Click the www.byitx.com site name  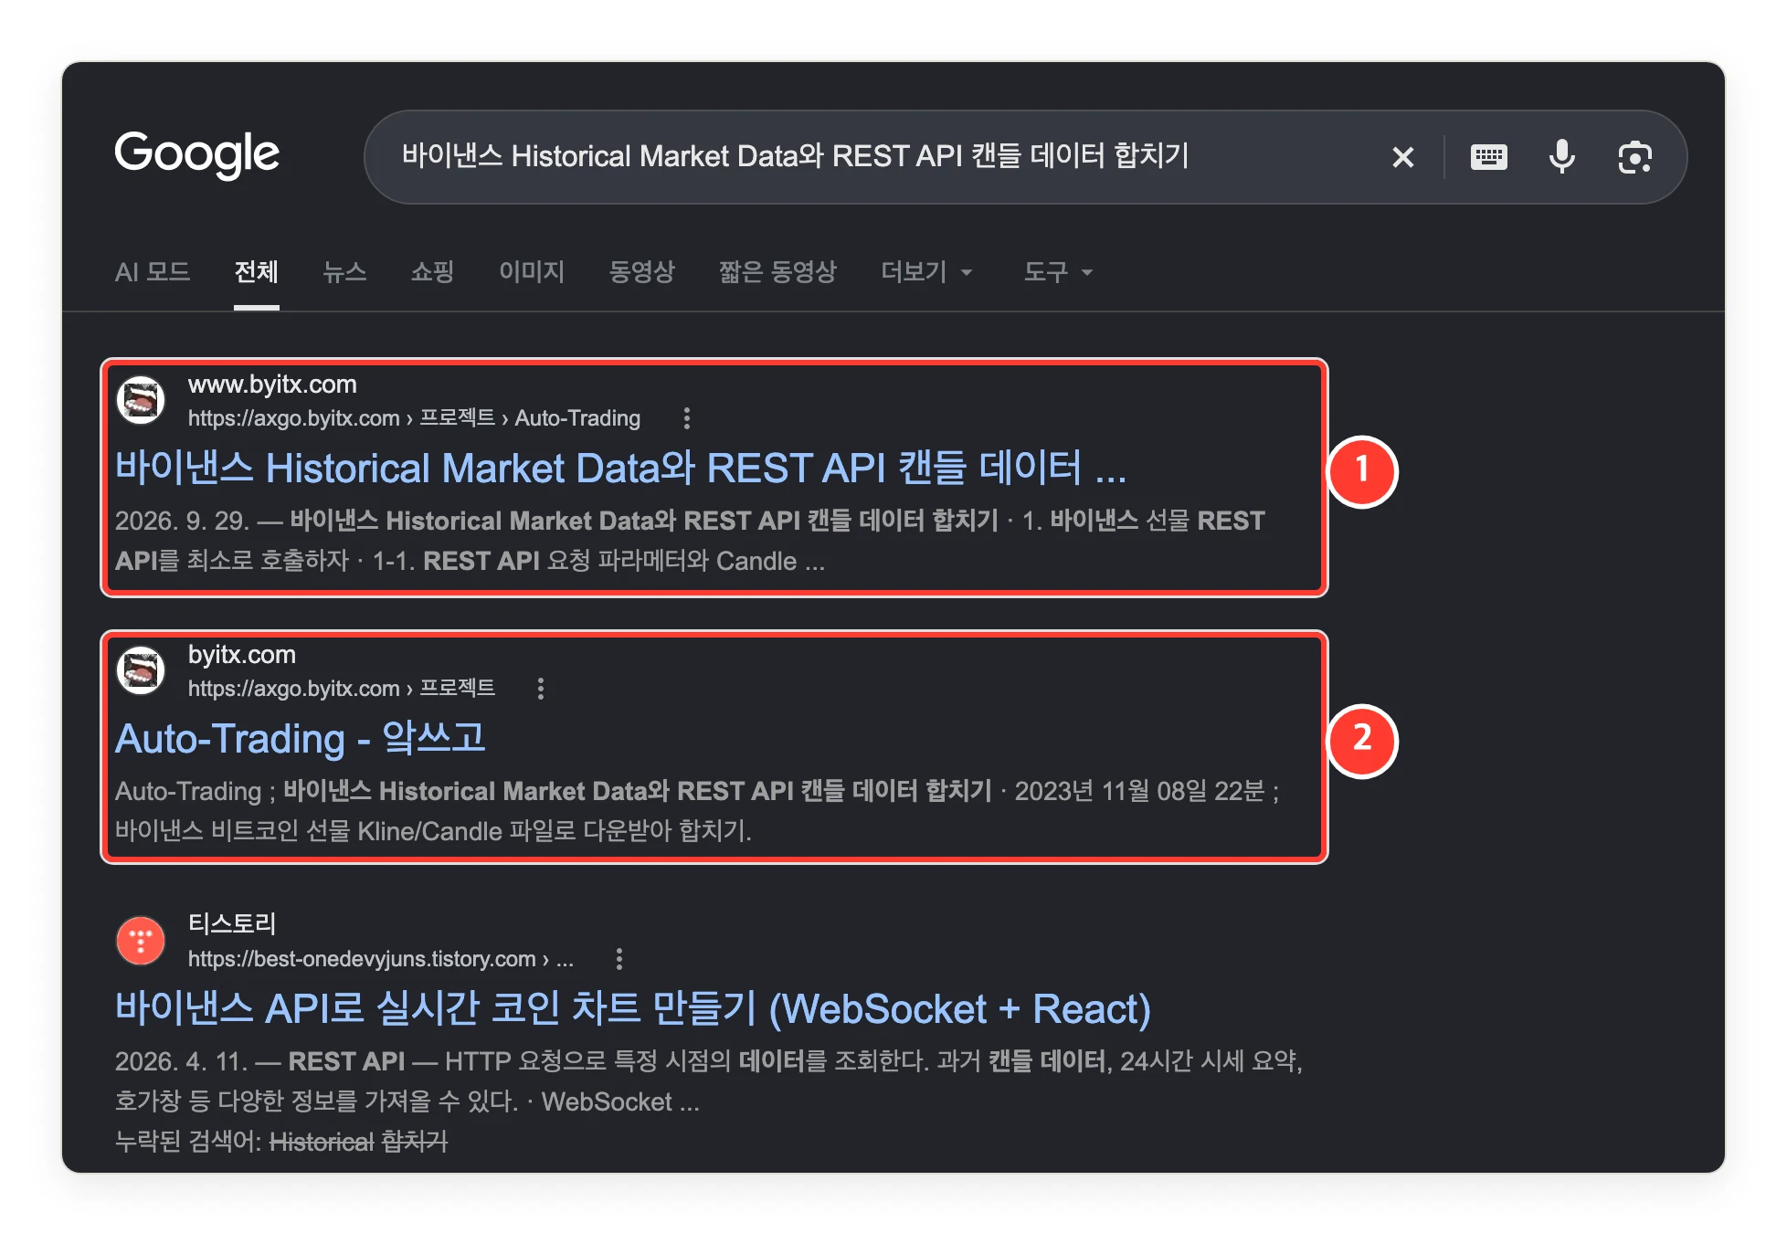(x=272, y=385)
